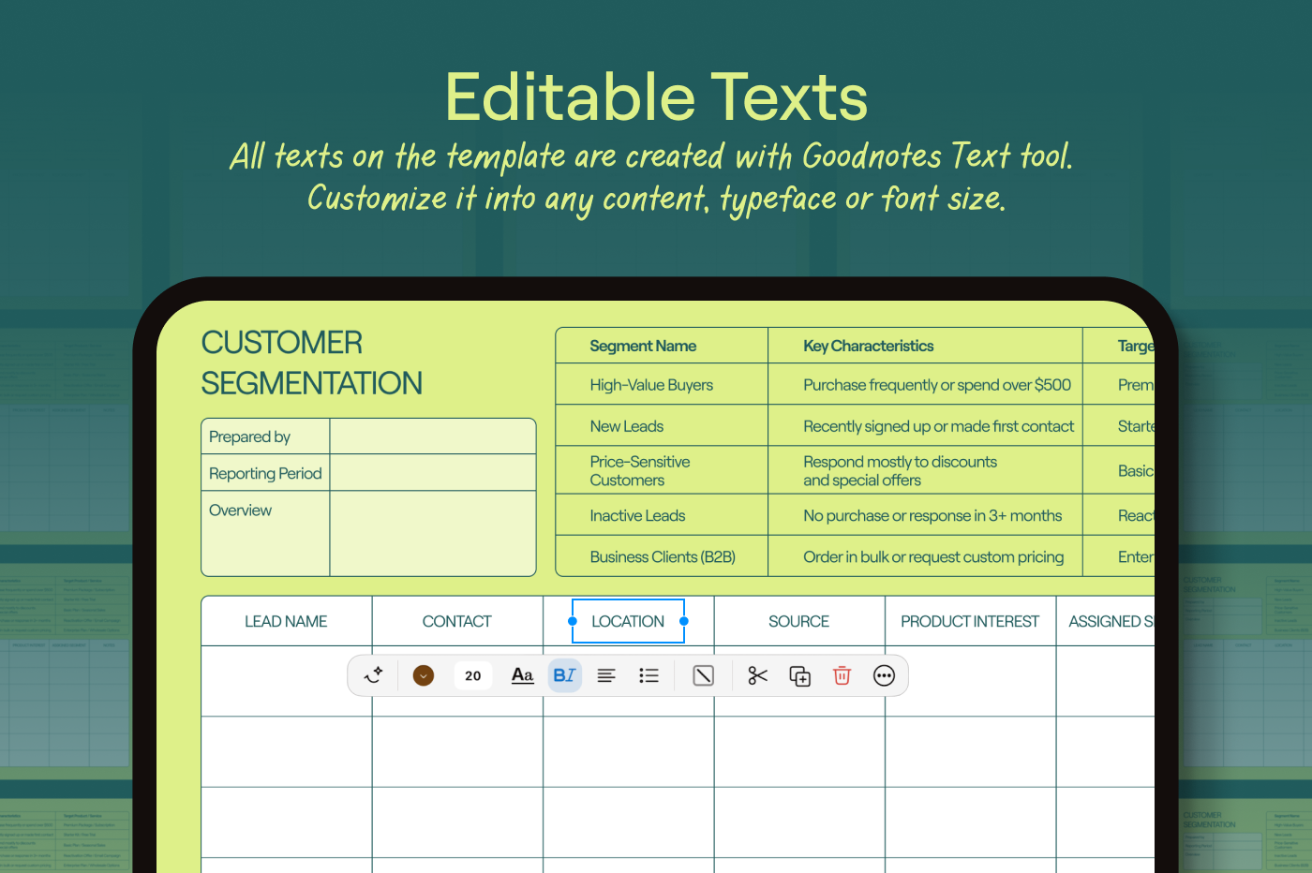The image size is (1312, 873).
Task: Cut the selected text box with scissors
Action: pyautogui.click(x=757, y=675)
